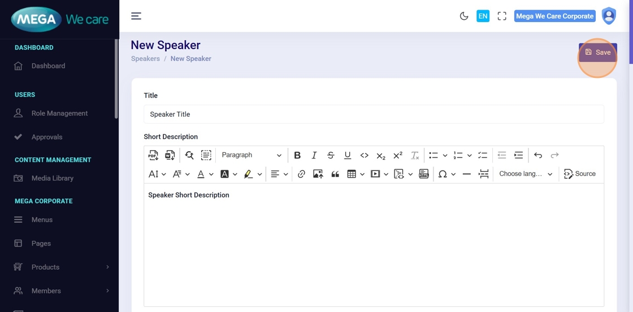
Task: Toggle Italic formatting
Action: coord(314,155)
